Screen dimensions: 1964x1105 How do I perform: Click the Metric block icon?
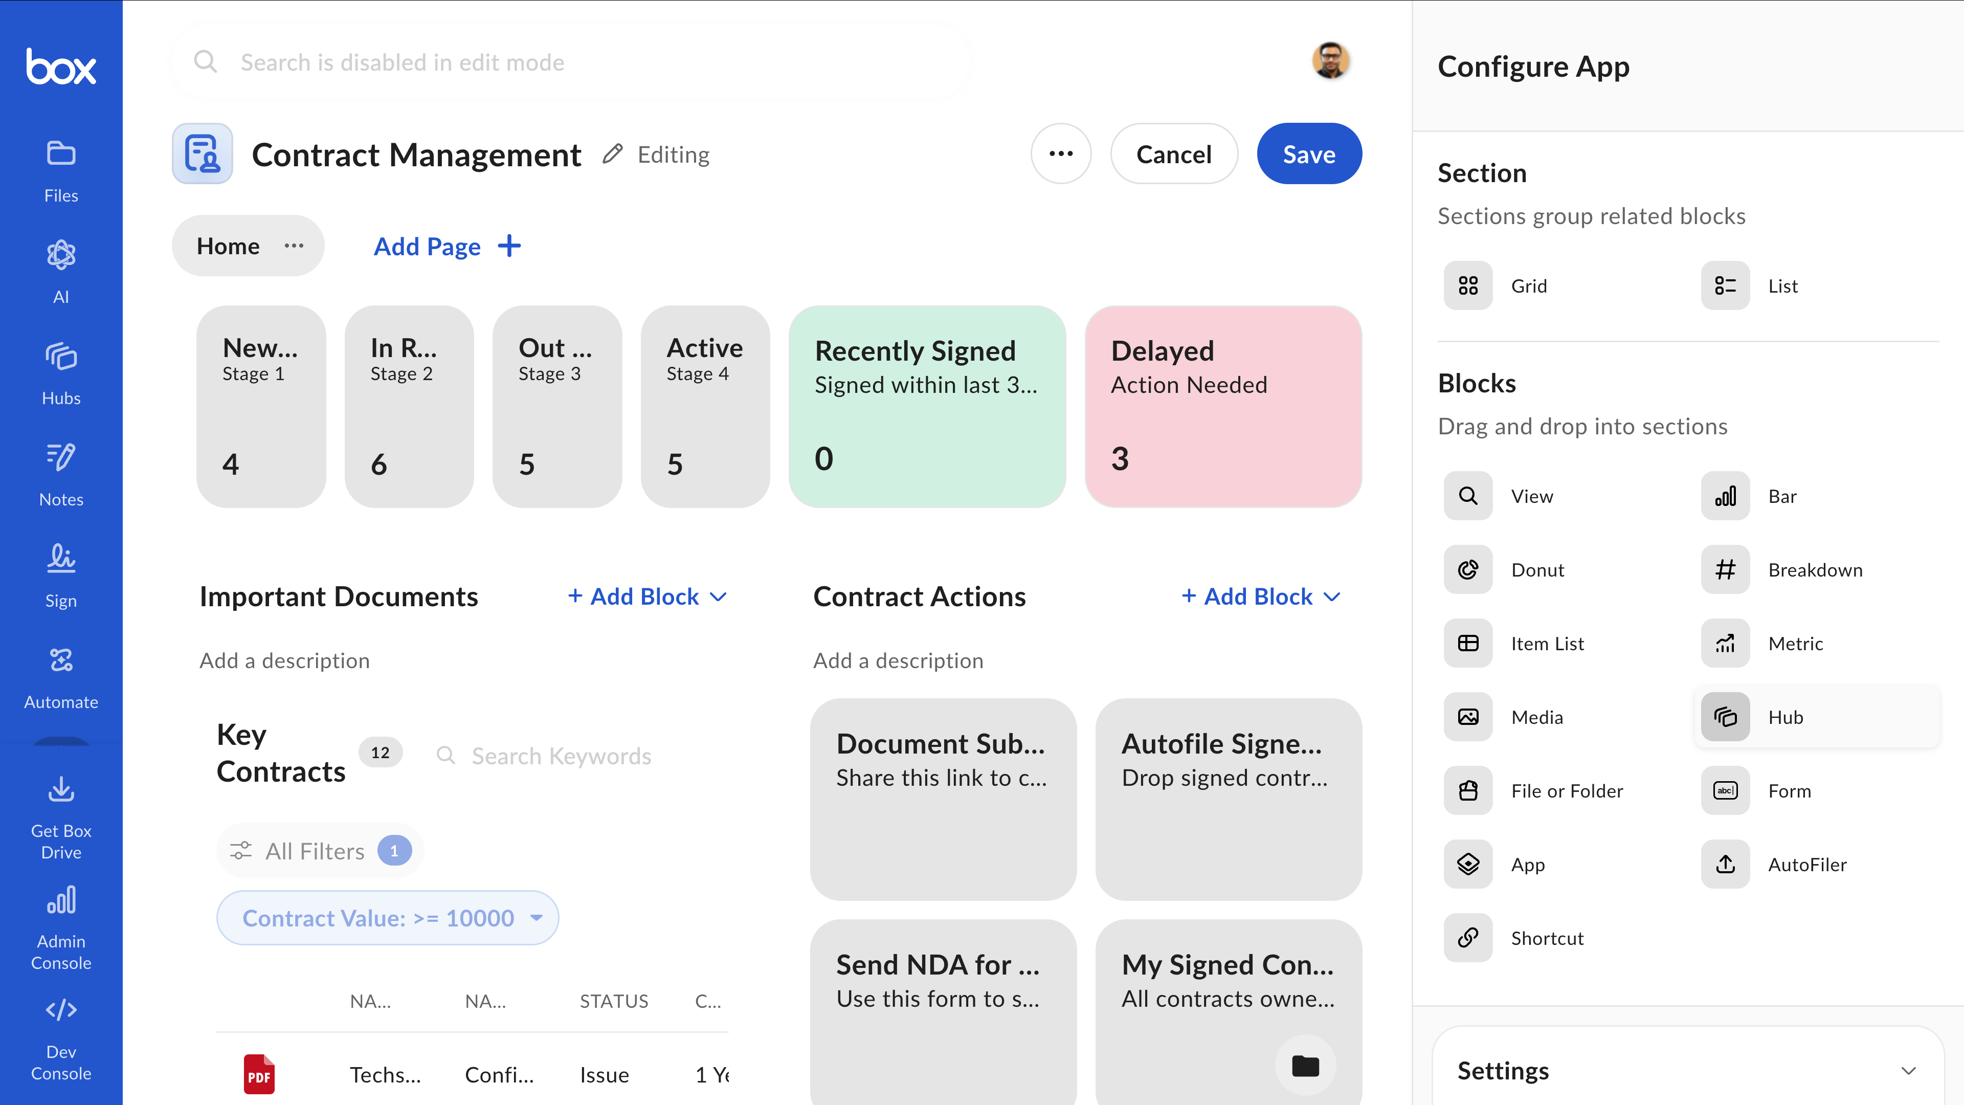click(x=1725, y=644)
